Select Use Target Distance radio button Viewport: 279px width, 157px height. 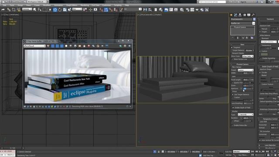click(x=232, y=95)
